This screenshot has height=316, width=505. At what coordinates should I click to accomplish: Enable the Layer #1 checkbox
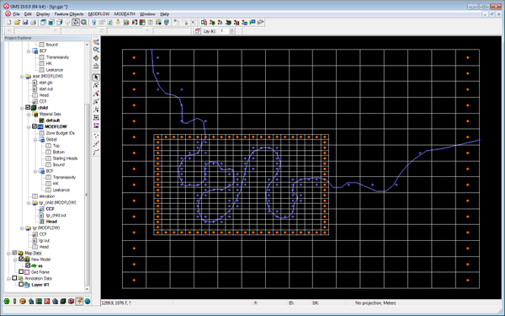21,285
